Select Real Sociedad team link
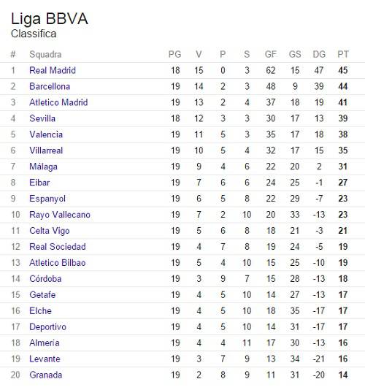Image resolution: width=365 pixels, height=390 pixels. click(x=58, y=247)
